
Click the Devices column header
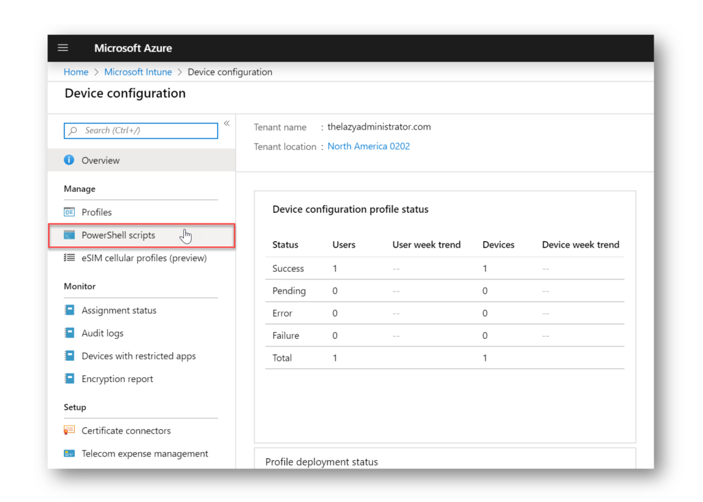click(x=498, y=245)
